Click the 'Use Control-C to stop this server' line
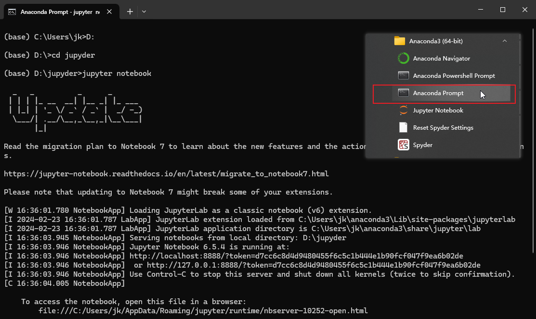 pyautogui.click(x=260, y=274)
